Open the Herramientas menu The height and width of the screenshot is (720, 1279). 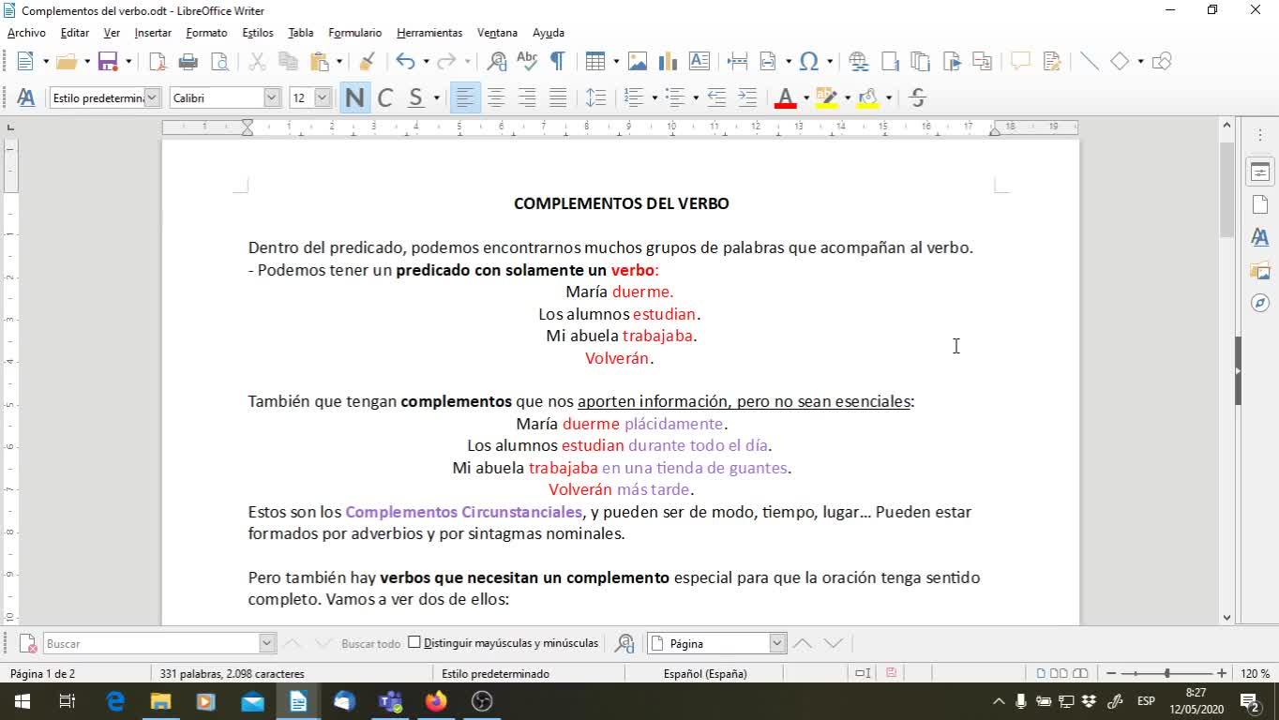429,33
